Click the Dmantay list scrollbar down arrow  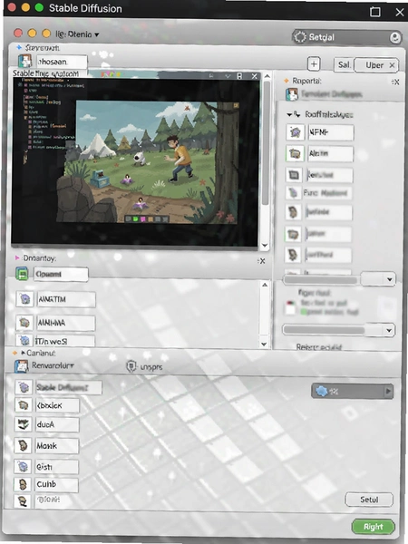[x=264, y=345]
